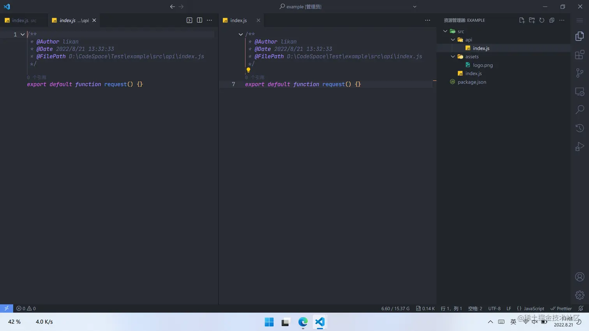The image size is (589, 331).
Task: Change the UTF-8 file encoding
Action: tap(494, 308)
